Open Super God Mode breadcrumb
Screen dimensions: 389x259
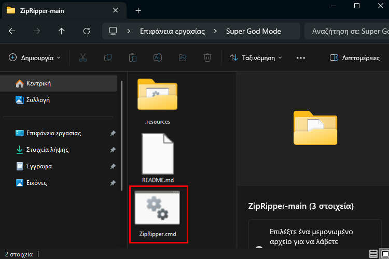pos(254,32)
